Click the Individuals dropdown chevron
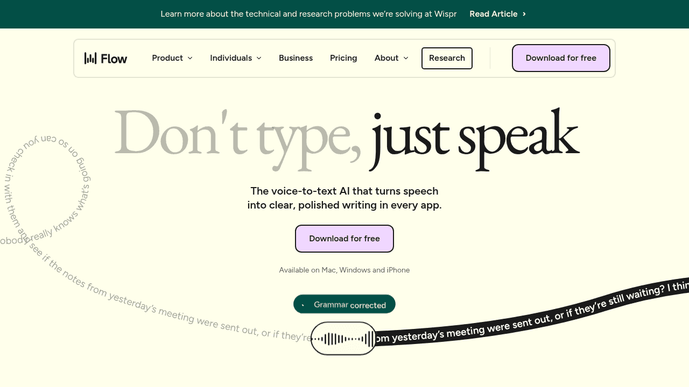 click(259, 58)
